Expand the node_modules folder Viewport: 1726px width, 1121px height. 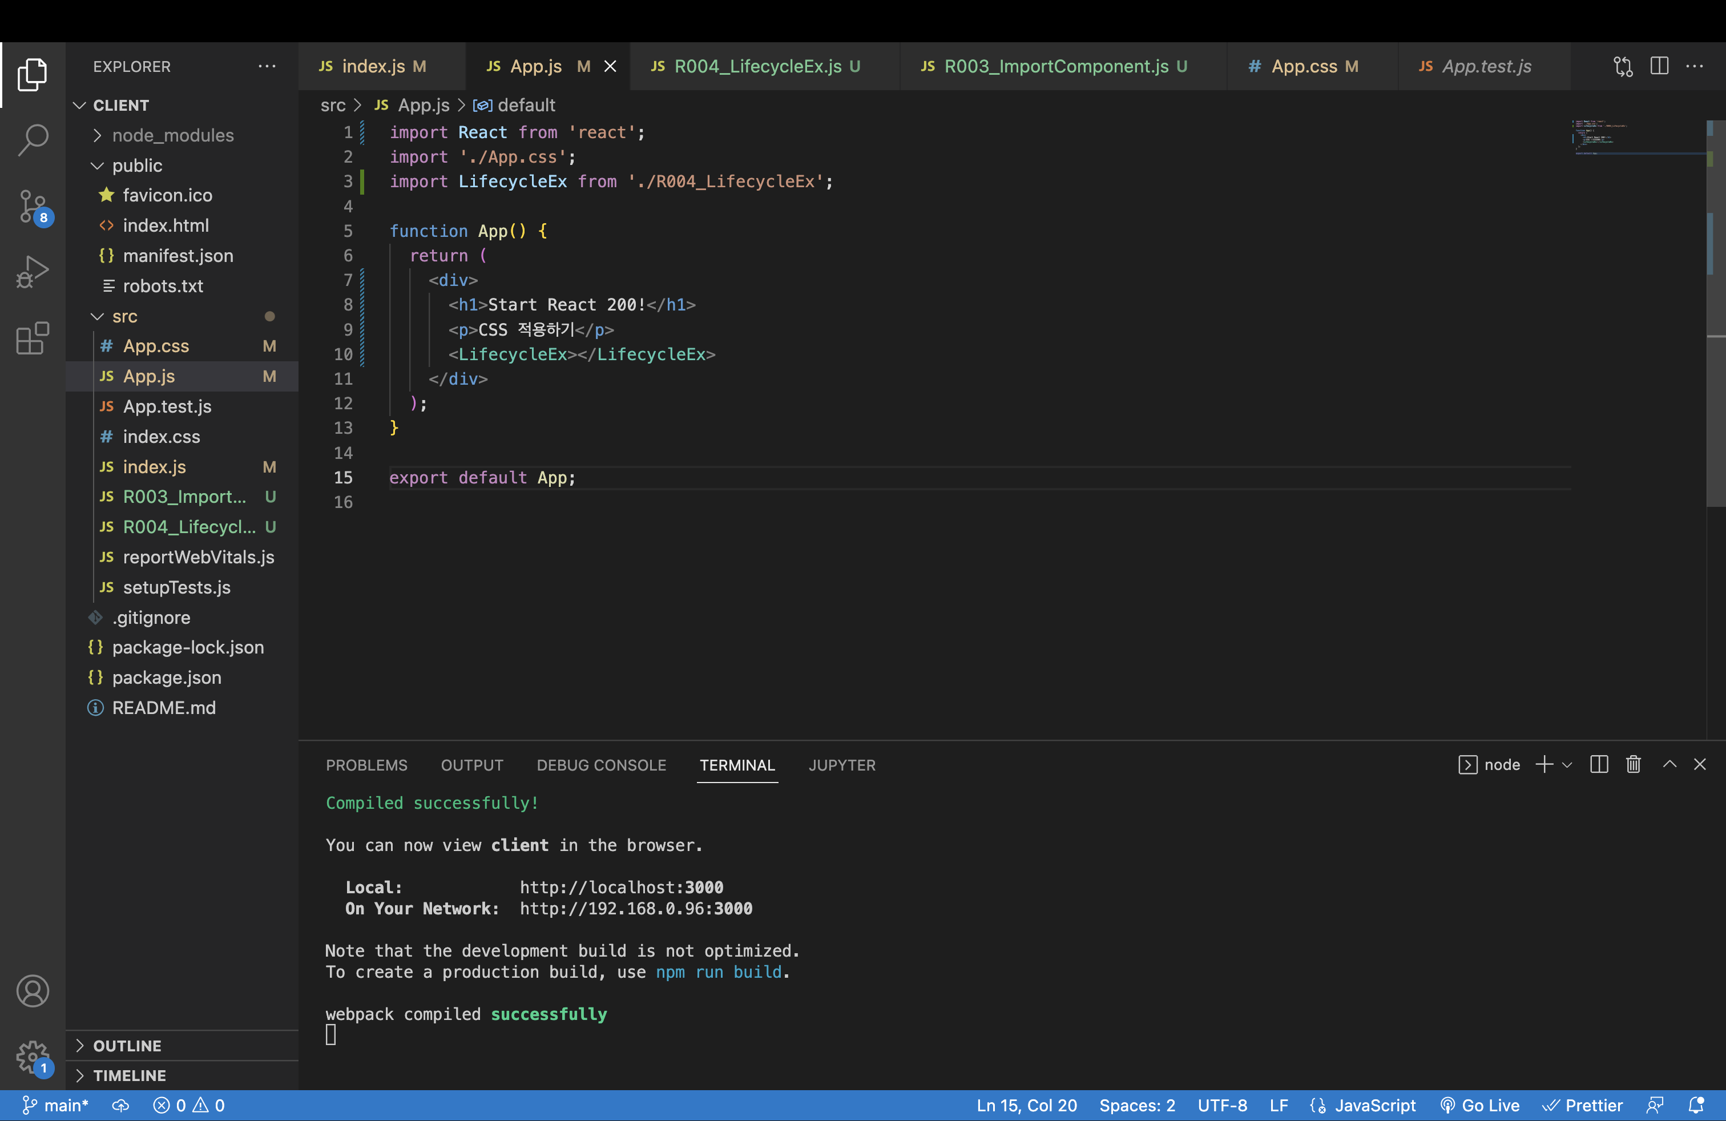click(x=172, y=135)
